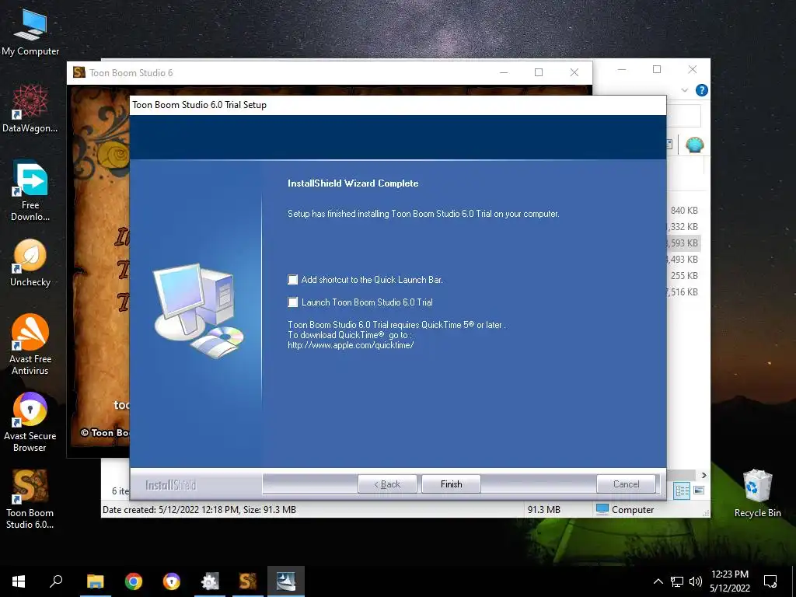Switch to Toon Boom Studio taskbar item
The height and width of the screenshot is (597, 796).
click(x=248, y=581)
